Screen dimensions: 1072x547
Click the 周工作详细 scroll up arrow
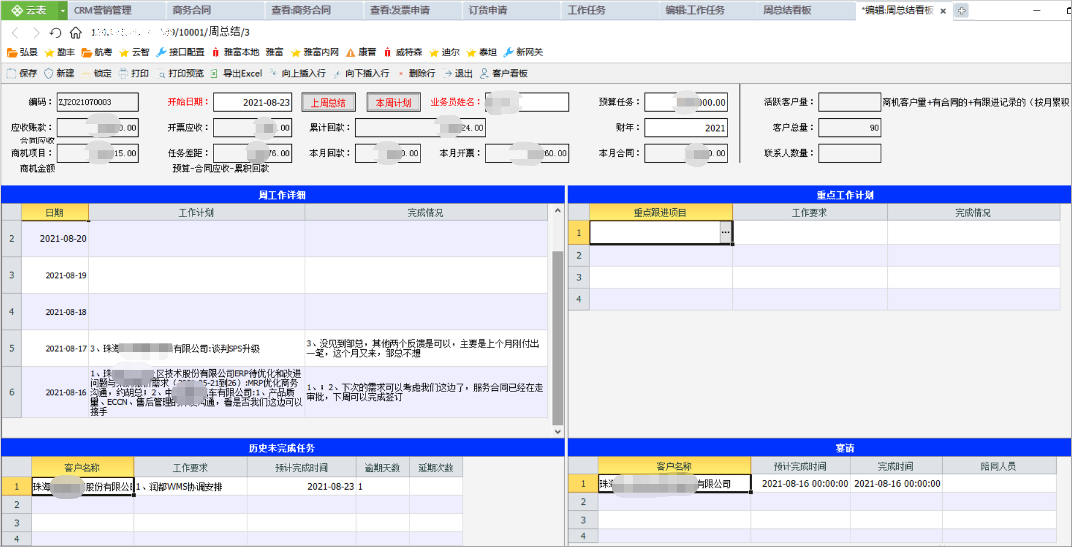point(558,211)
